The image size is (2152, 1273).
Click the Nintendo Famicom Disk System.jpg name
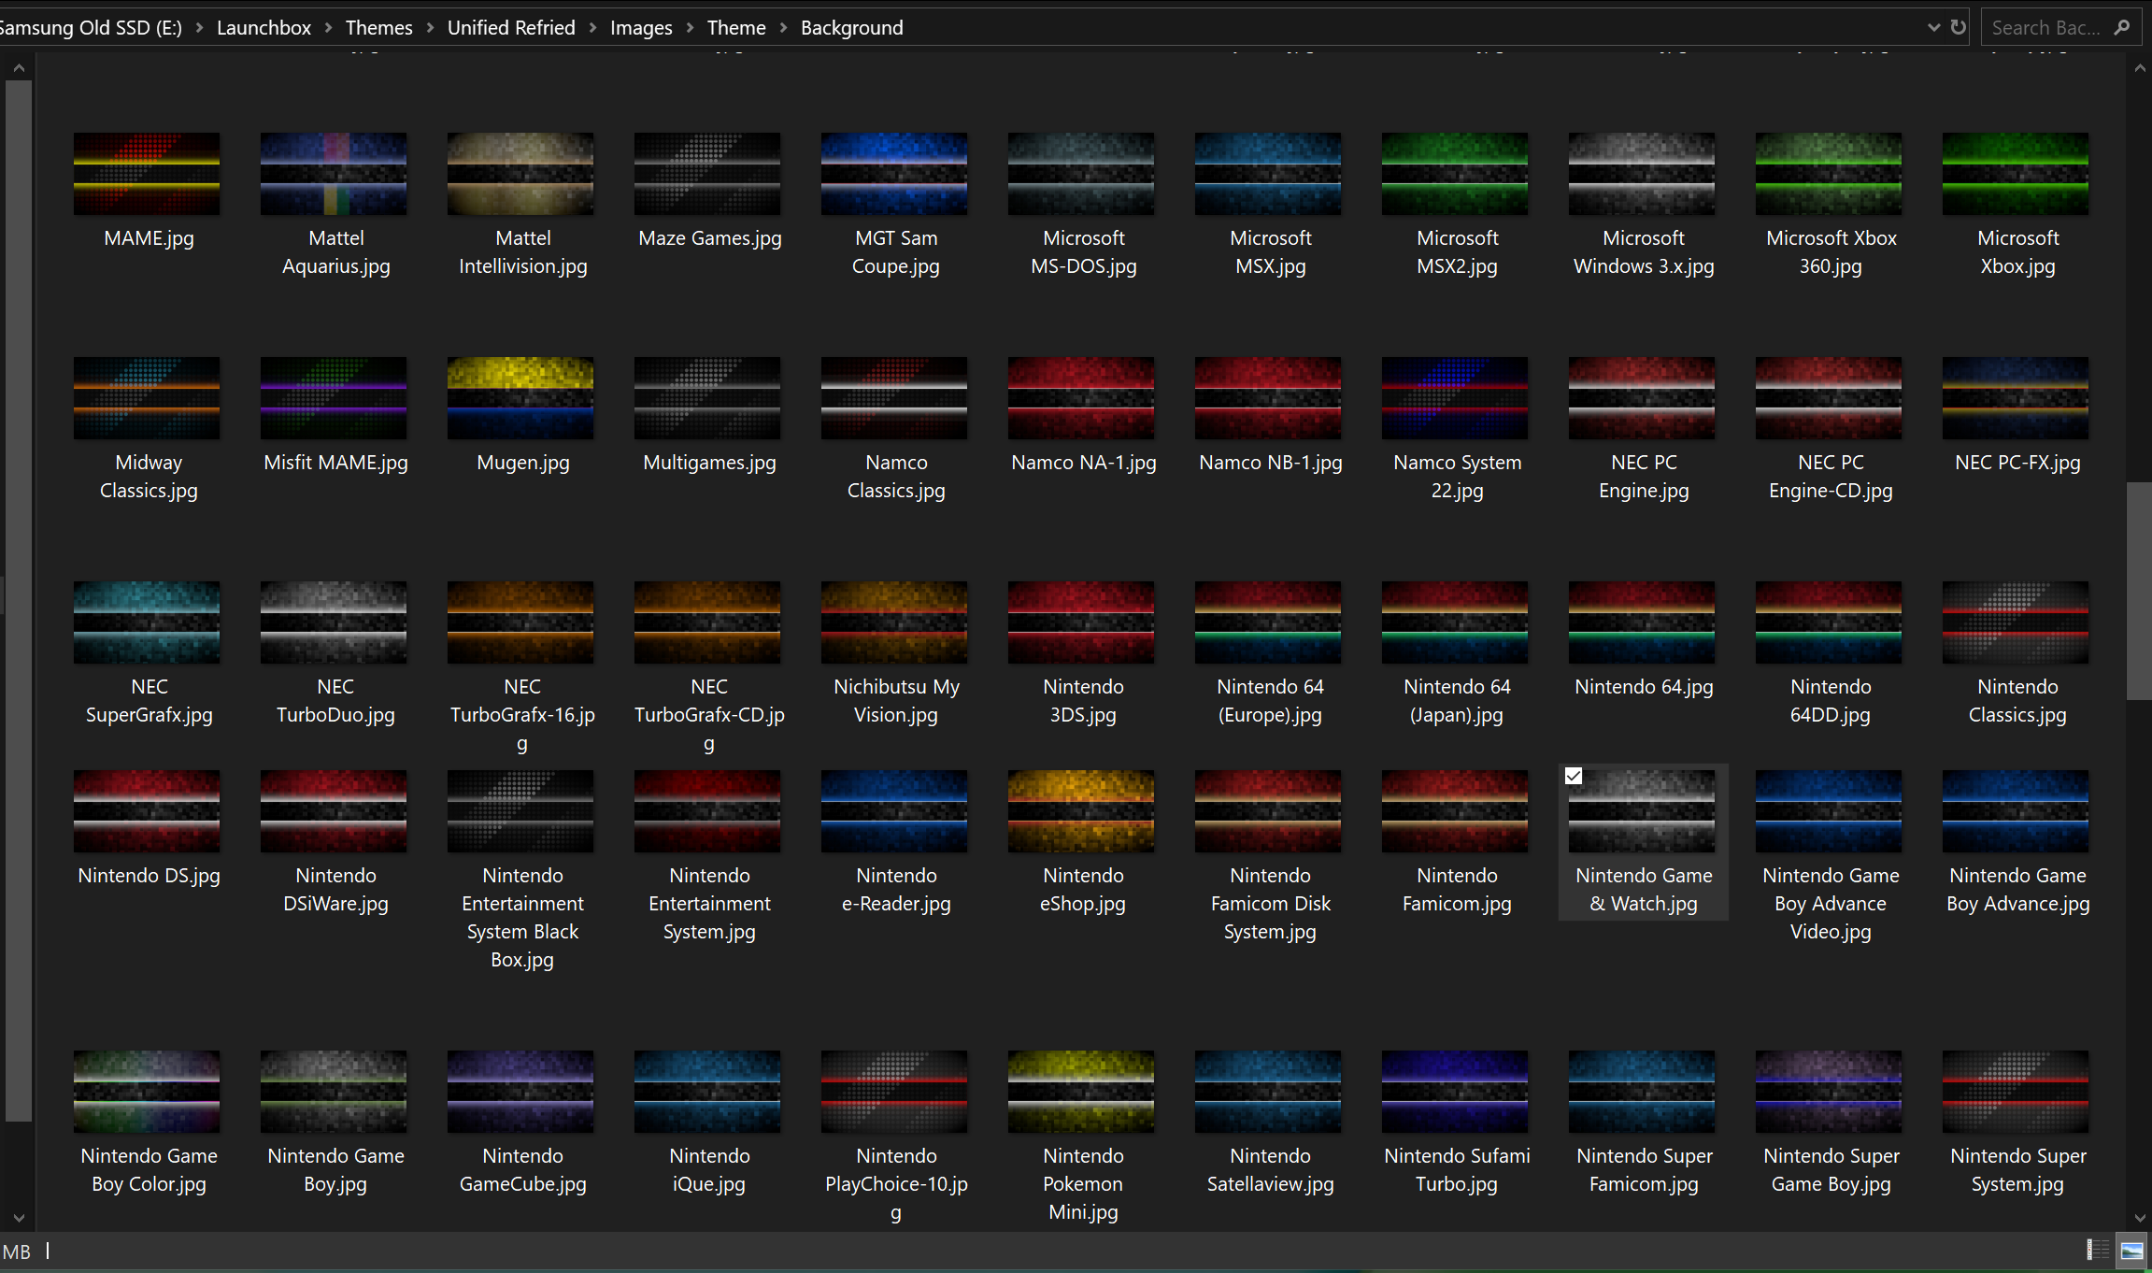pyautogui.click(x=1270, y=904)
